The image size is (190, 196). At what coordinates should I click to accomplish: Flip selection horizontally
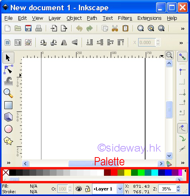tap(64, 42)
